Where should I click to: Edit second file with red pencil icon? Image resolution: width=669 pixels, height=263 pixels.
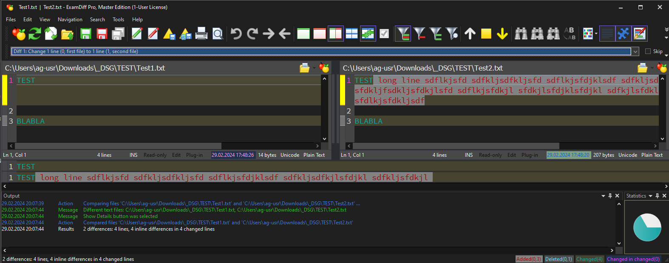coord(153,34)
